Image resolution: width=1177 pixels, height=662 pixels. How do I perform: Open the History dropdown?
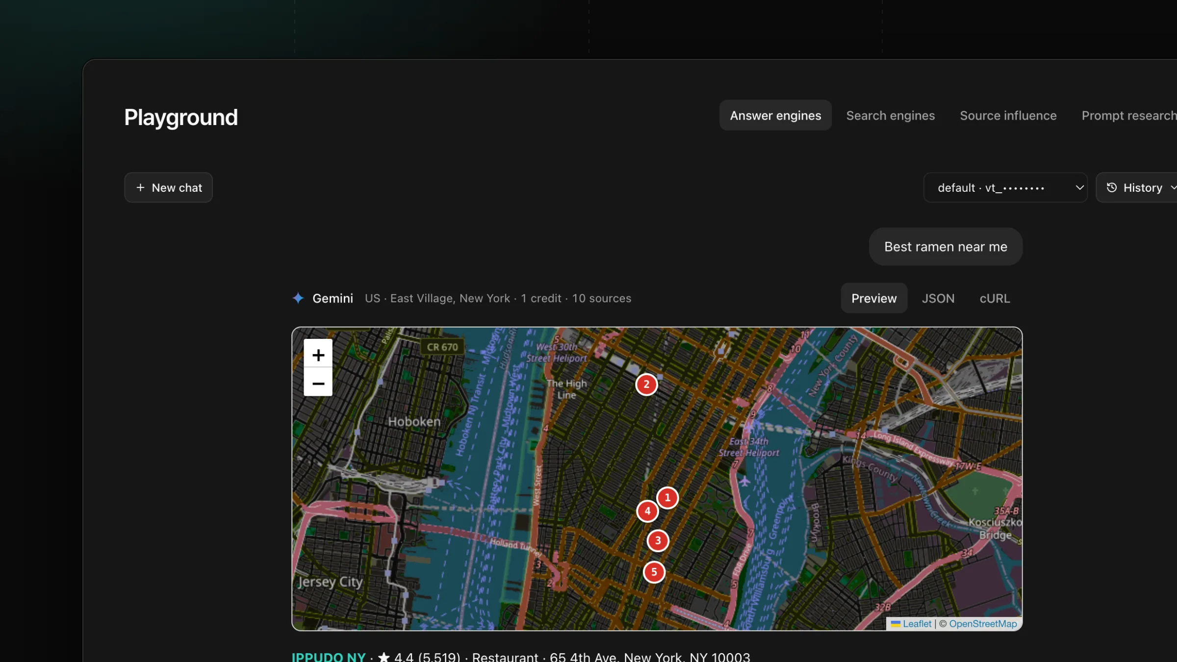tap(1138, 187)
